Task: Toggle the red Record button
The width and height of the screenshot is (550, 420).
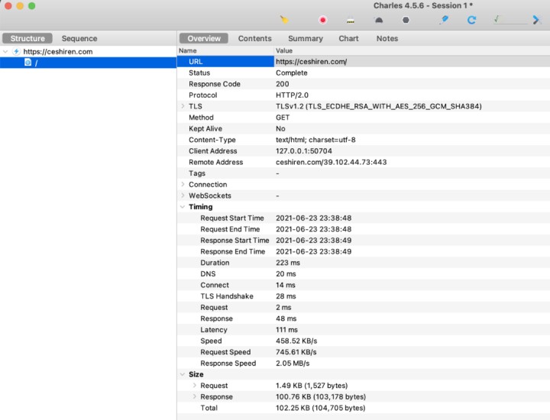Action: 322,20
